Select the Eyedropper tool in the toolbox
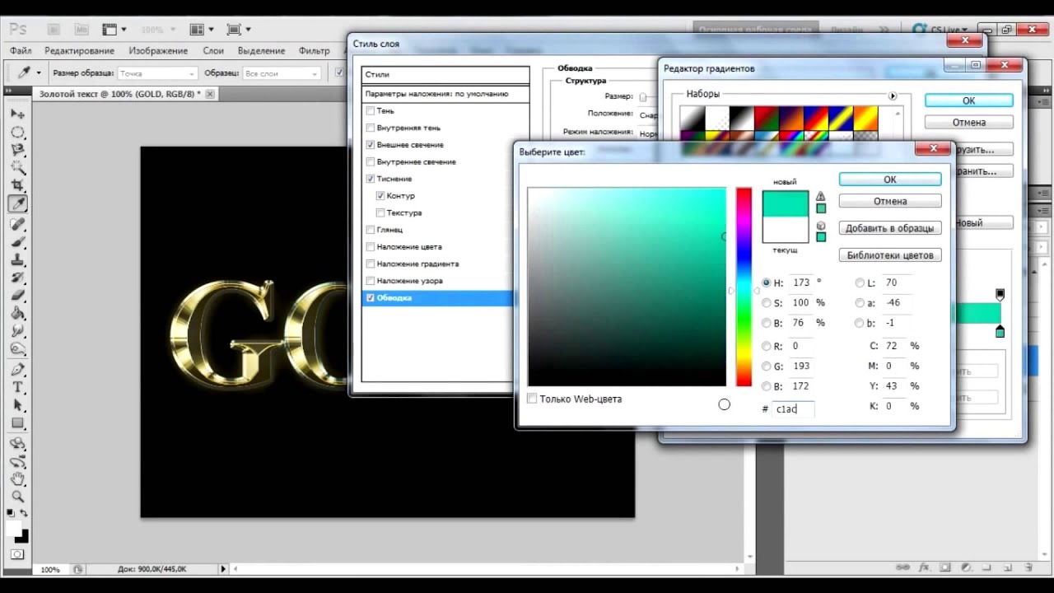This screenshot has width=1054, height=593. click(17, 204)
